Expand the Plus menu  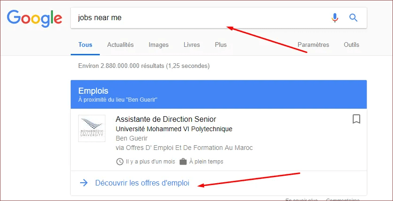[x=221, y=45]
